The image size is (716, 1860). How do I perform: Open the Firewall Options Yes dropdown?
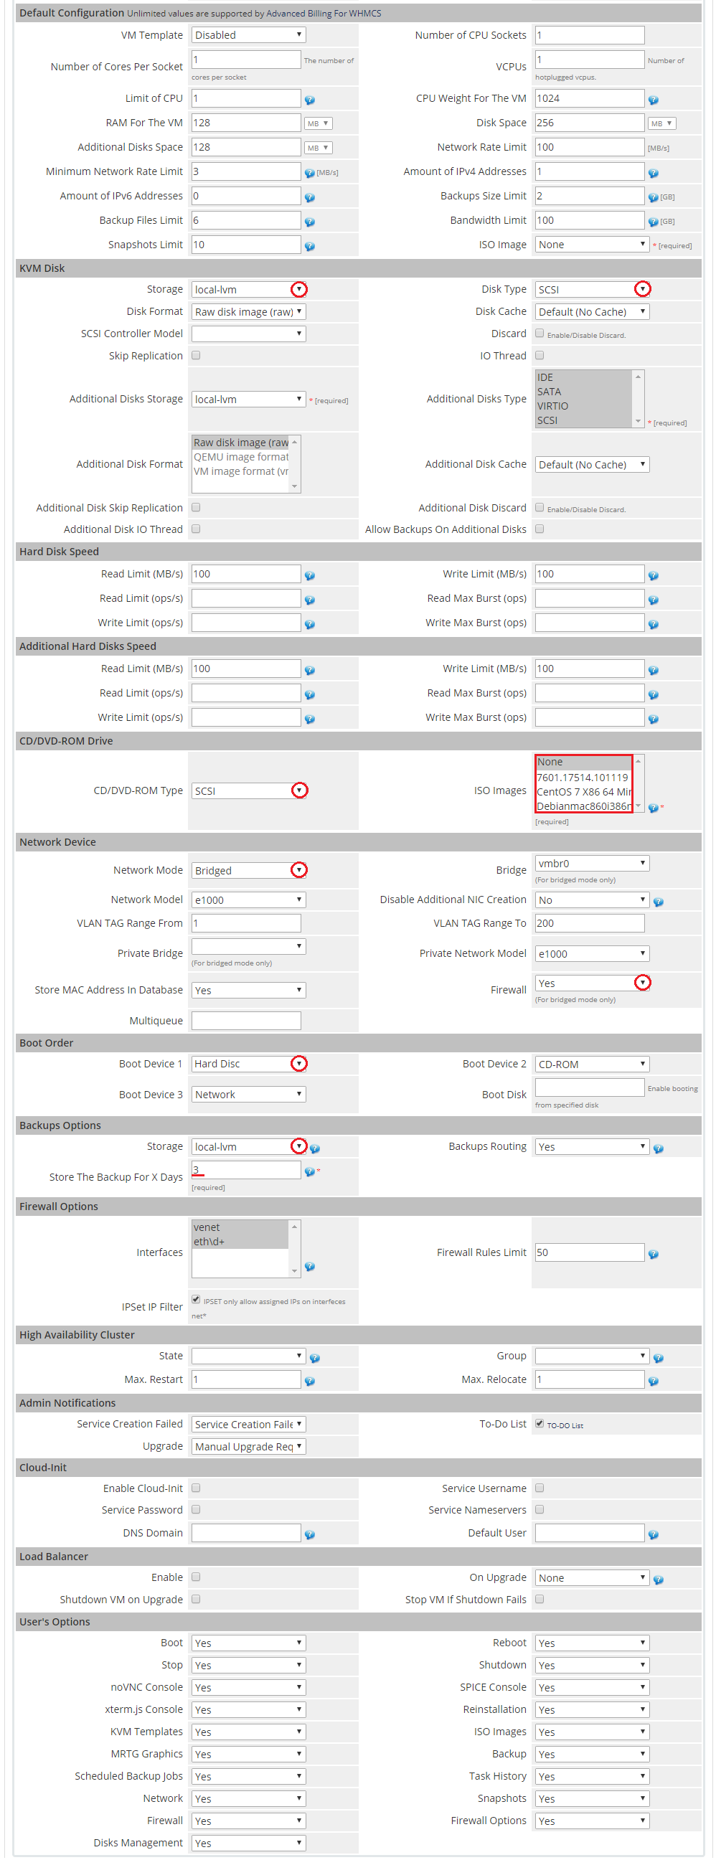[x=593, y=1822]
